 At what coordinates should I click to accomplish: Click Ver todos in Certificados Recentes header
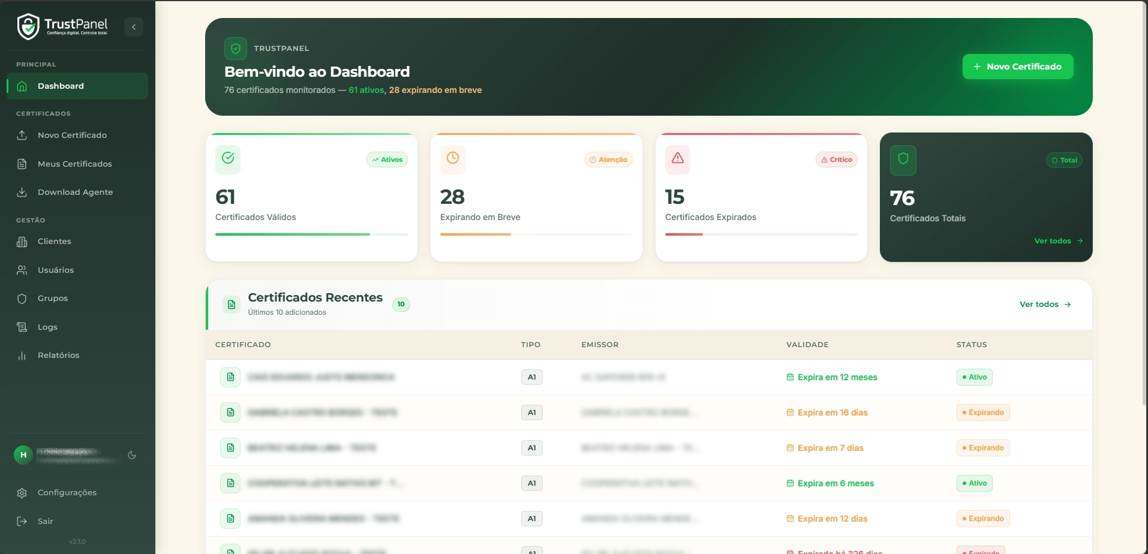1045,305
